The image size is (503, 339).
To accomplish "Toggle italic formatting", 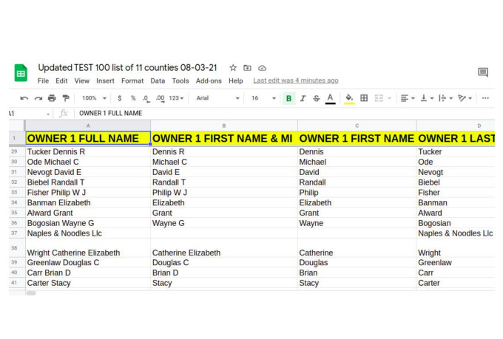I will (303, 98).
